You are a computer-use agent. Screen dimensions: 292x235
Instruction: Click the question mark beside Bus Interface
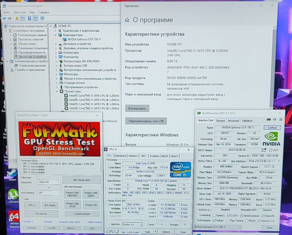pyautogui.click(x=279, y=161)
